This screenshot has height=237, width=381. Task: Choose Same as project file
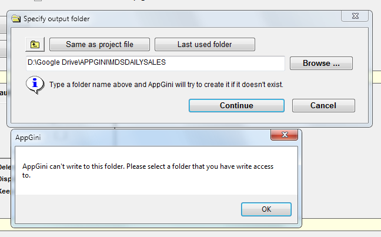[x=99, y=45]
